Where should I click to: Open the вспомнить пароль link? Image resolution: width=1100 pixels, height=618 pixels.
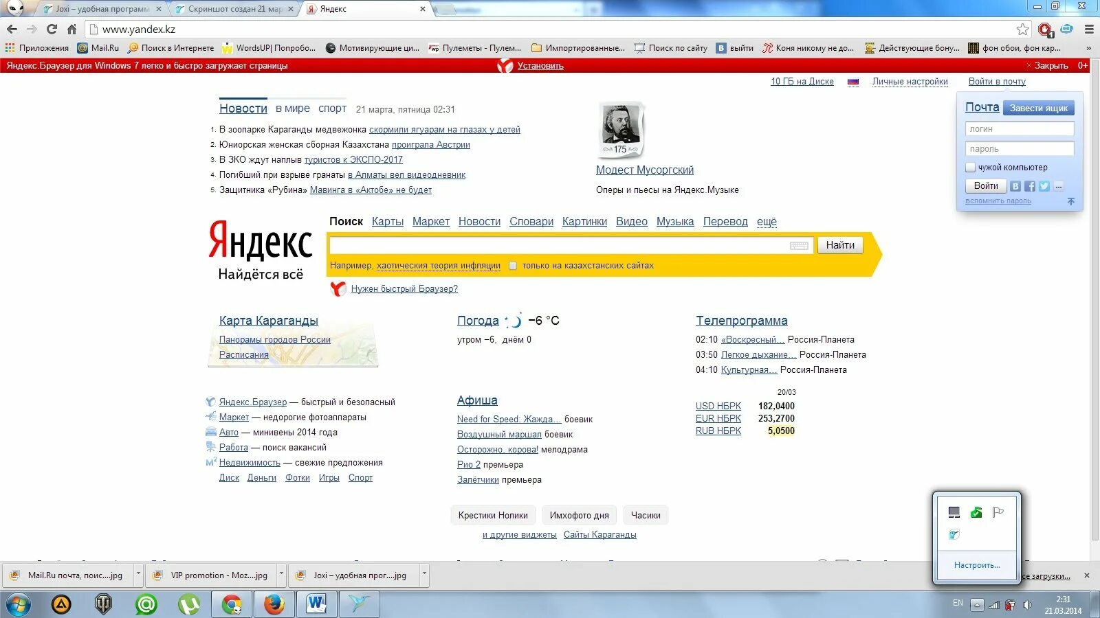click(x=998, y=201)
